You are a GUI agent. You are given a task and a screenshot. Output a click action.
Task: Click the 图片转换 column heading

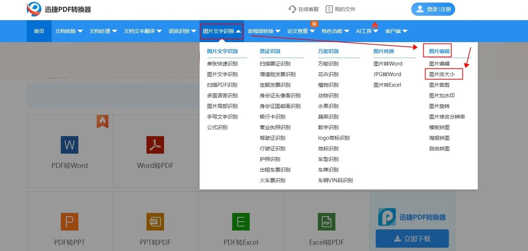pos(384,51)
